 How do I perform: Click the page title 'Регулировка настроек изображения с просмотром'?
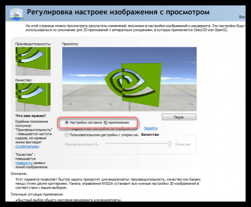point(118,12)
